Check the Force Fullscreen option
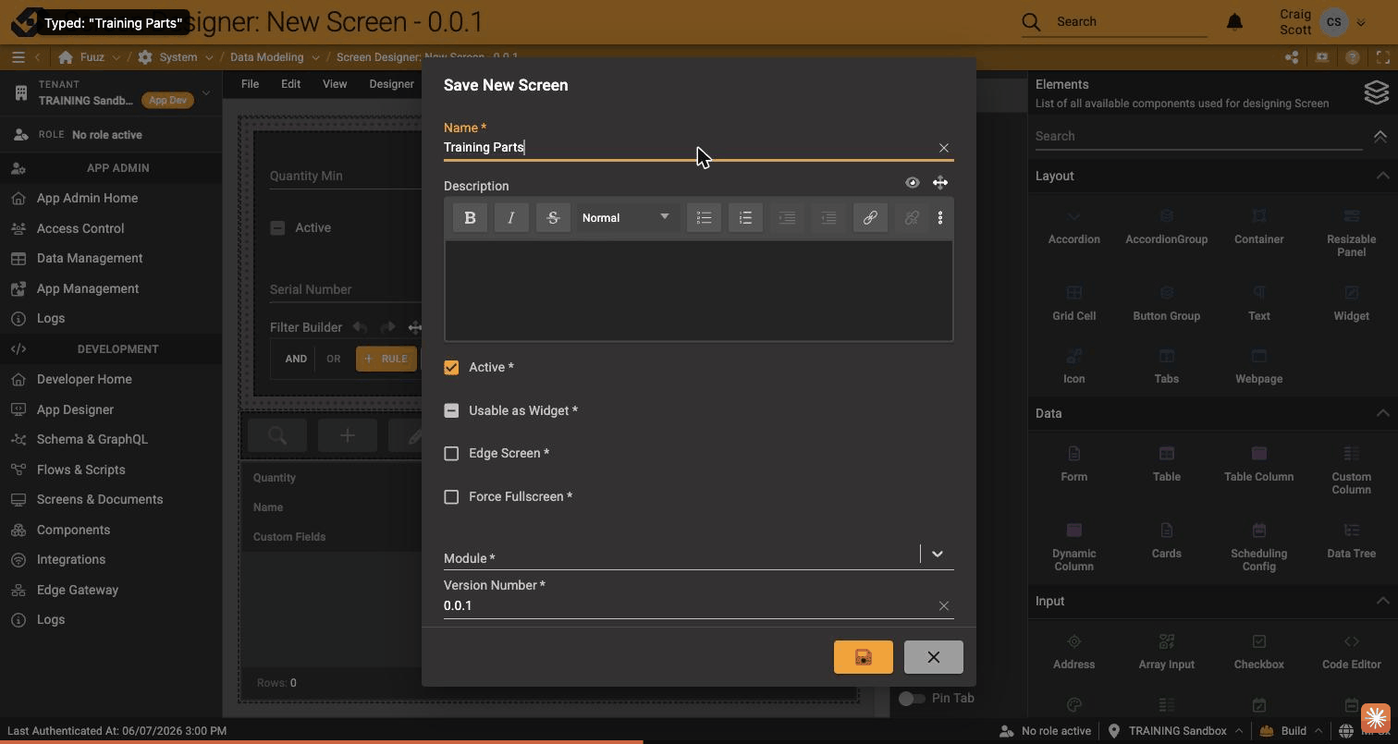This screenshot has width=1398, height=744. [x=451, y=497]
